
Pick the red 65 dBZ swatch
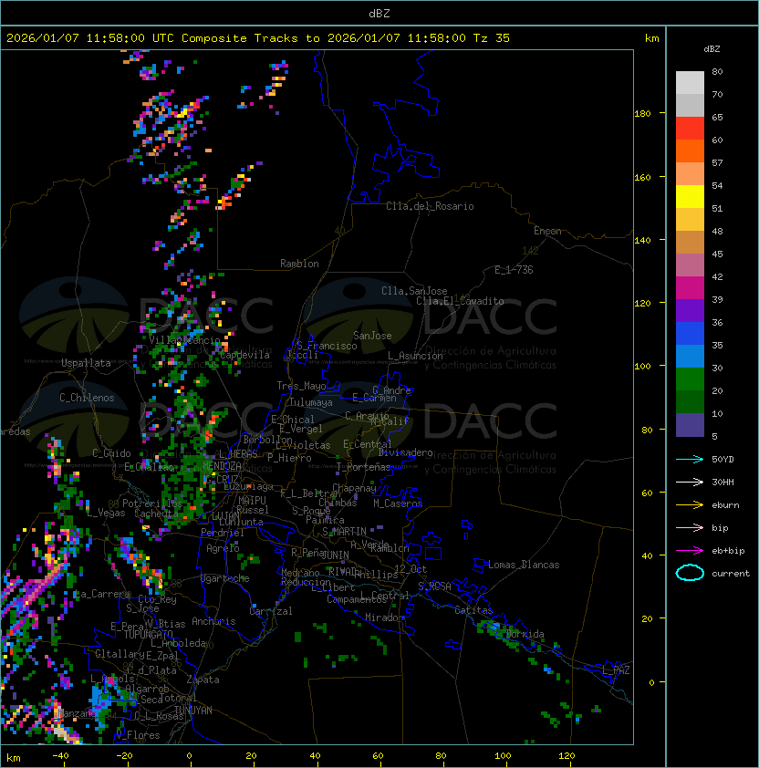(690, 129)
